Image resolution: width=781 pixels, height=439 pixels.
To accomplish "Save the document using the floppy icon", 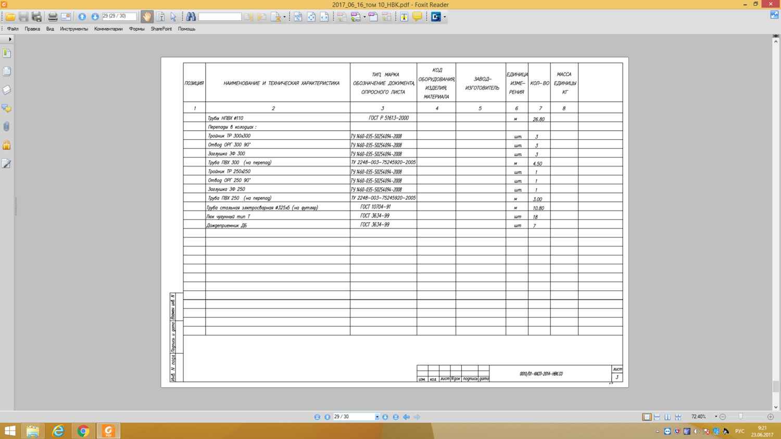I will point(23,17).
